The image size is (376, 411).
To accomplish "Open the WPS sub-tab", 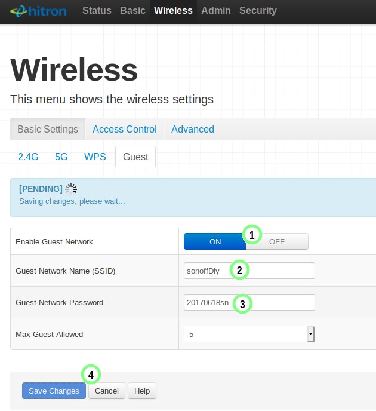I will click(x=95, y=157).
